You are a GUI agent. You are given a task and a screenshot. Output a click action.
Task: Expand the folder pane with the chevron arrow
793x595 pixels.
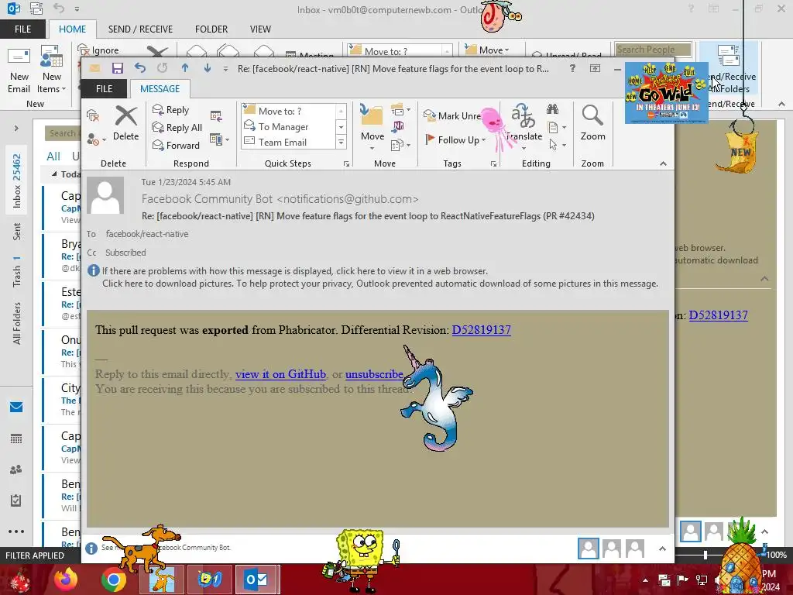pyautogui.click(x=16, y=128)
